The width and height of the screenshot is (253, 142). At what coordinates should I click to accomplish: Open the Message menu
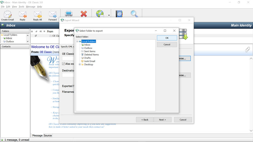click(x=30, y=7)
